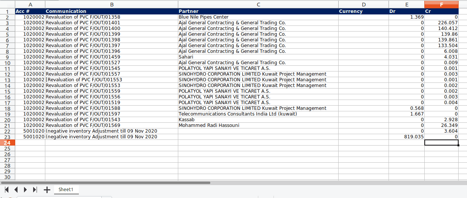Viewport: 467px width, 198px height.
Task: Select Cr value 140.412
Action: (x=441, y=29)
